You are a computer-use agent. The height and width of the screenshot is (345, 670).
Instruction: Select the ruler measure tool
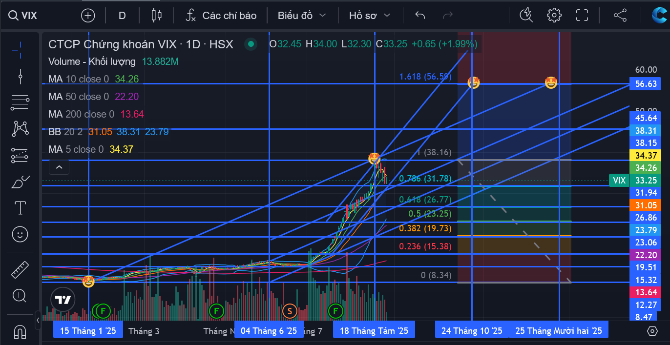point(20,269)
